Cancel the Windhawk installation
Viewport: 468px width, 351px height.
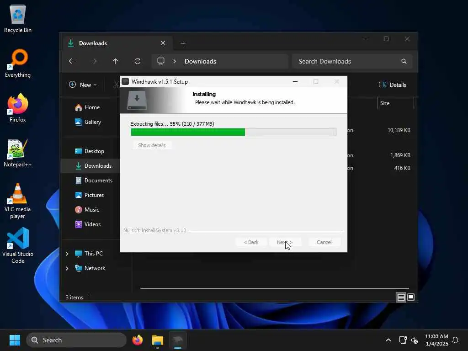(324, 242)
